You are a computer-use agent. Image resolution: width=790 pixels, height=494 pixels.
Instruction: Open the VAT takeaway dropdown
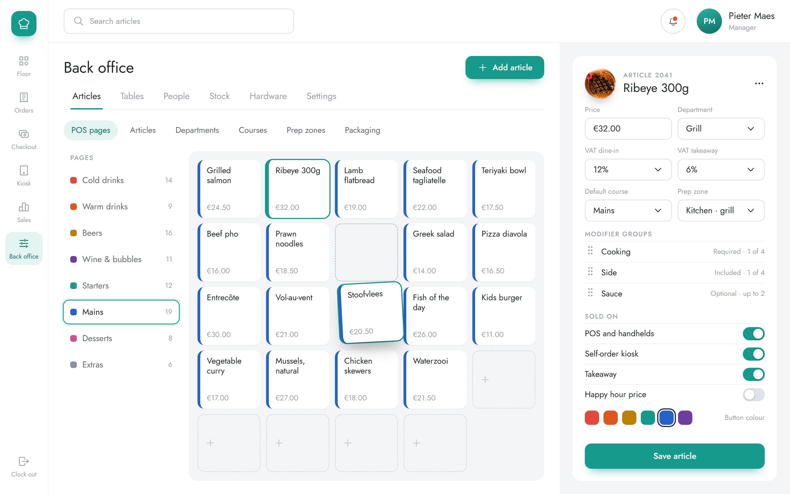(721, 170)
